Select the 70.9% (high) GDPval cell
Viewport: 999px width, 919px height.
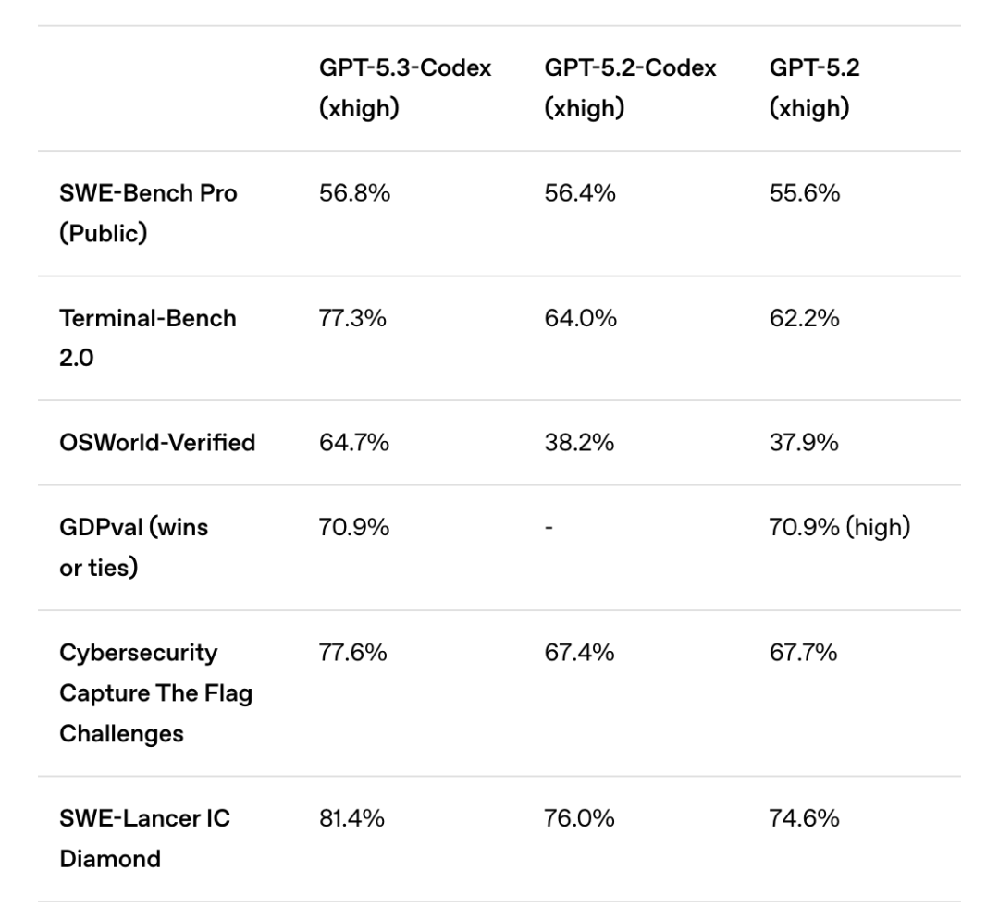[x=840, y=527]
